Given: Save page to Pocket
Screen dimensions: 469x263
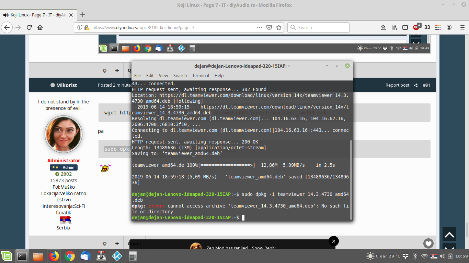Looking at the screenshot, I should [x=270, y=27].
